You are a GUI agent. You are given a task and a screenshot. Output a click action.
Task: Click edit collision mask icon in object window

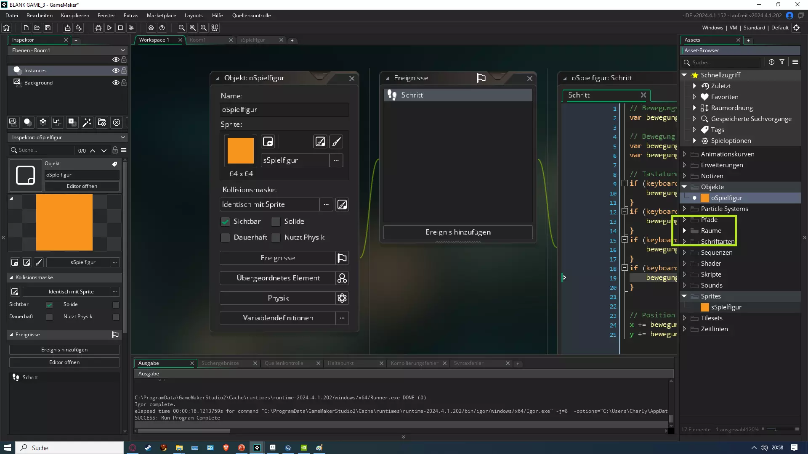click(x=342, y=205)
